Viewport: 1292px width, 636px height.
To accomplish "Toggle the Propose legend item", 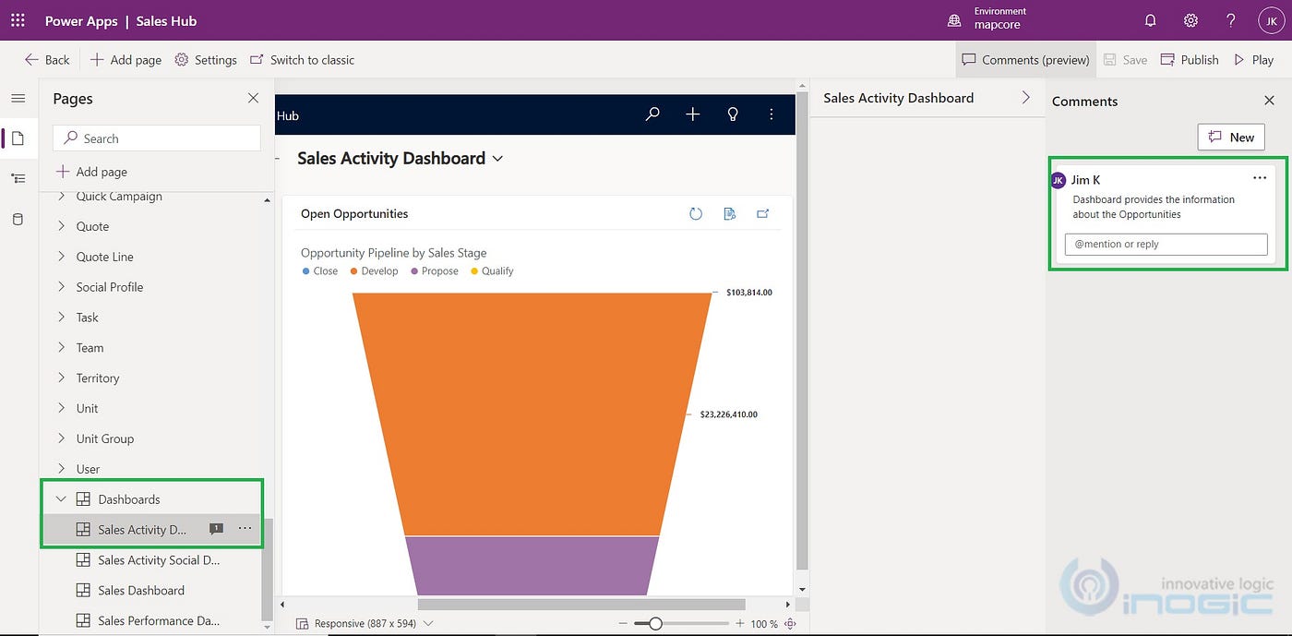I will click(434, 271).
